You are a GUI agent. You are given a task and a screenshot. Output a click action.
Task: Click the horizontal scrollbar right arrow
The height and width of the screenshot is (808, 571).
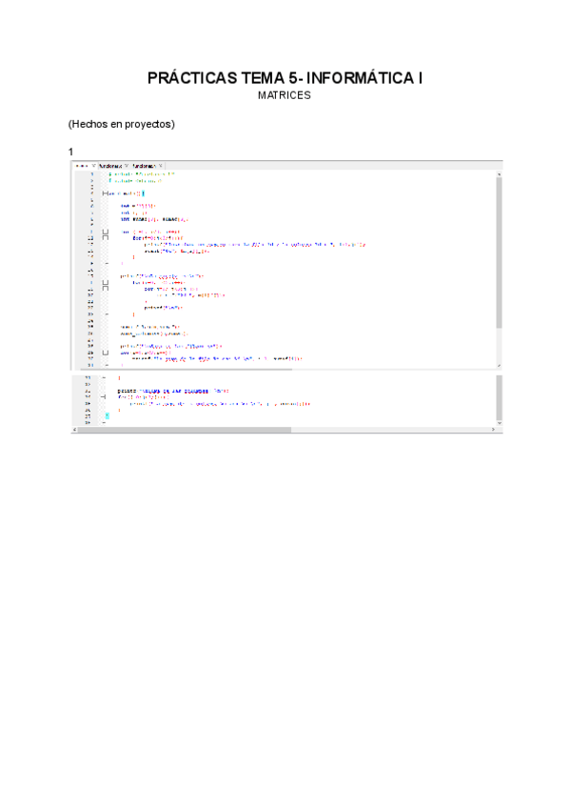coord(492,431)
